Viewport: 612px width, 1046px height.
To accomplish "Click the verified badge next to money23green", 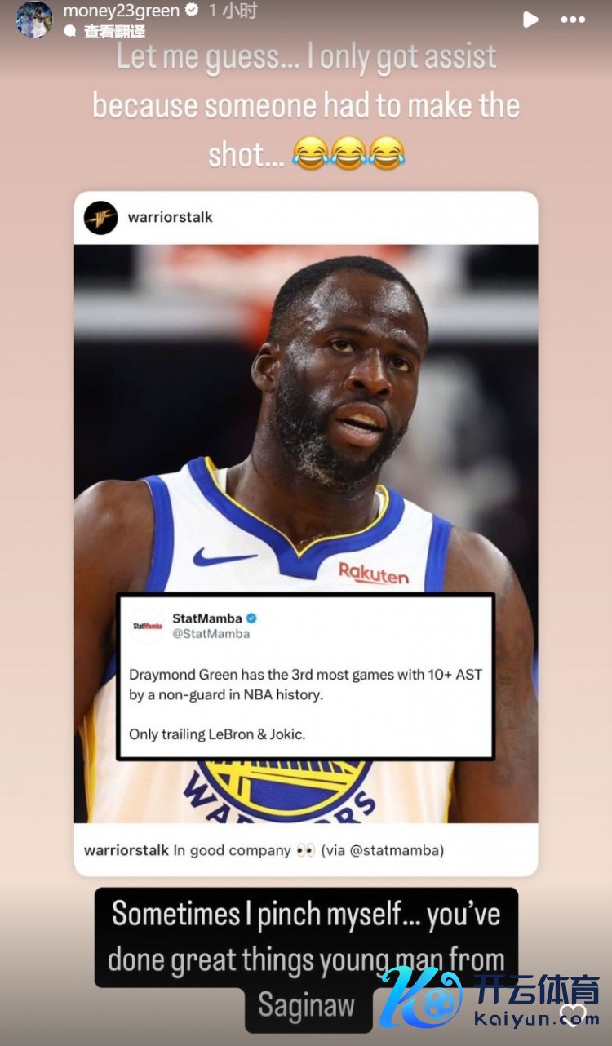I will tap(192, 11).
